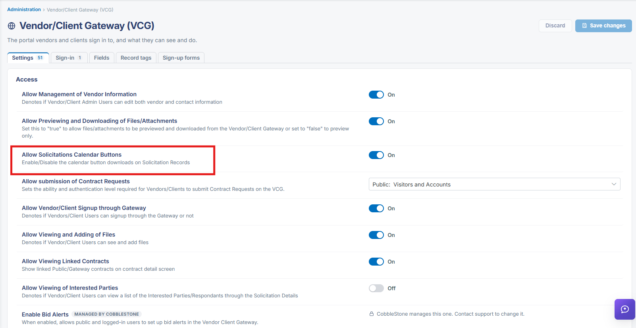
Task: Click the dropdown chevron arrow for Public: Visitors and Accounts
Action: [614, 184]
